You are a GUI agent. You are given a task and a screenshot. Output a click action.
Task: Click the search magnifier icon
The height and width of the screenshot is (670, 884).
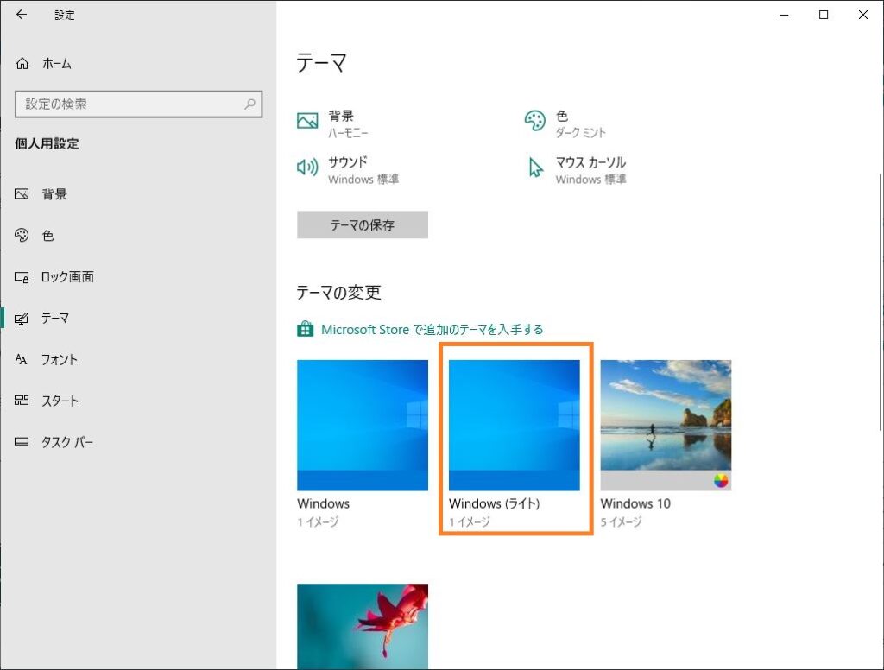pyautogui.click(x=249, y=104)
